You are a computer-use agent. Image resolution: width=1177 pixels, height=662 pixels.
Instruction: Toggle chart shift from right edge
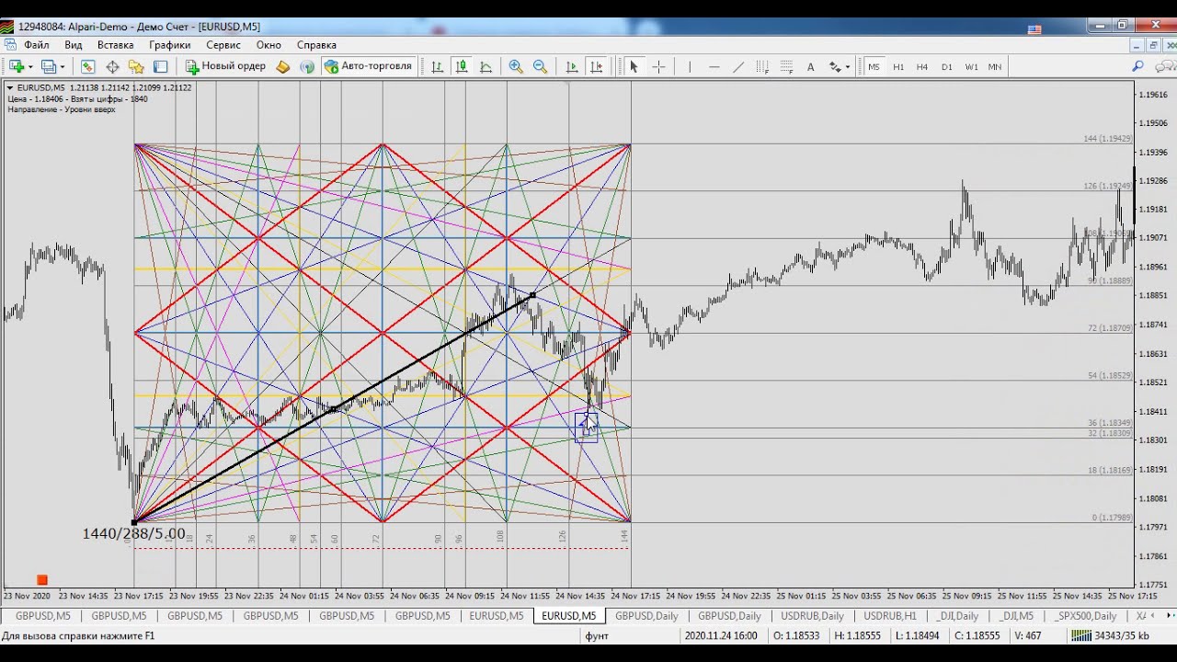[596, 66]
